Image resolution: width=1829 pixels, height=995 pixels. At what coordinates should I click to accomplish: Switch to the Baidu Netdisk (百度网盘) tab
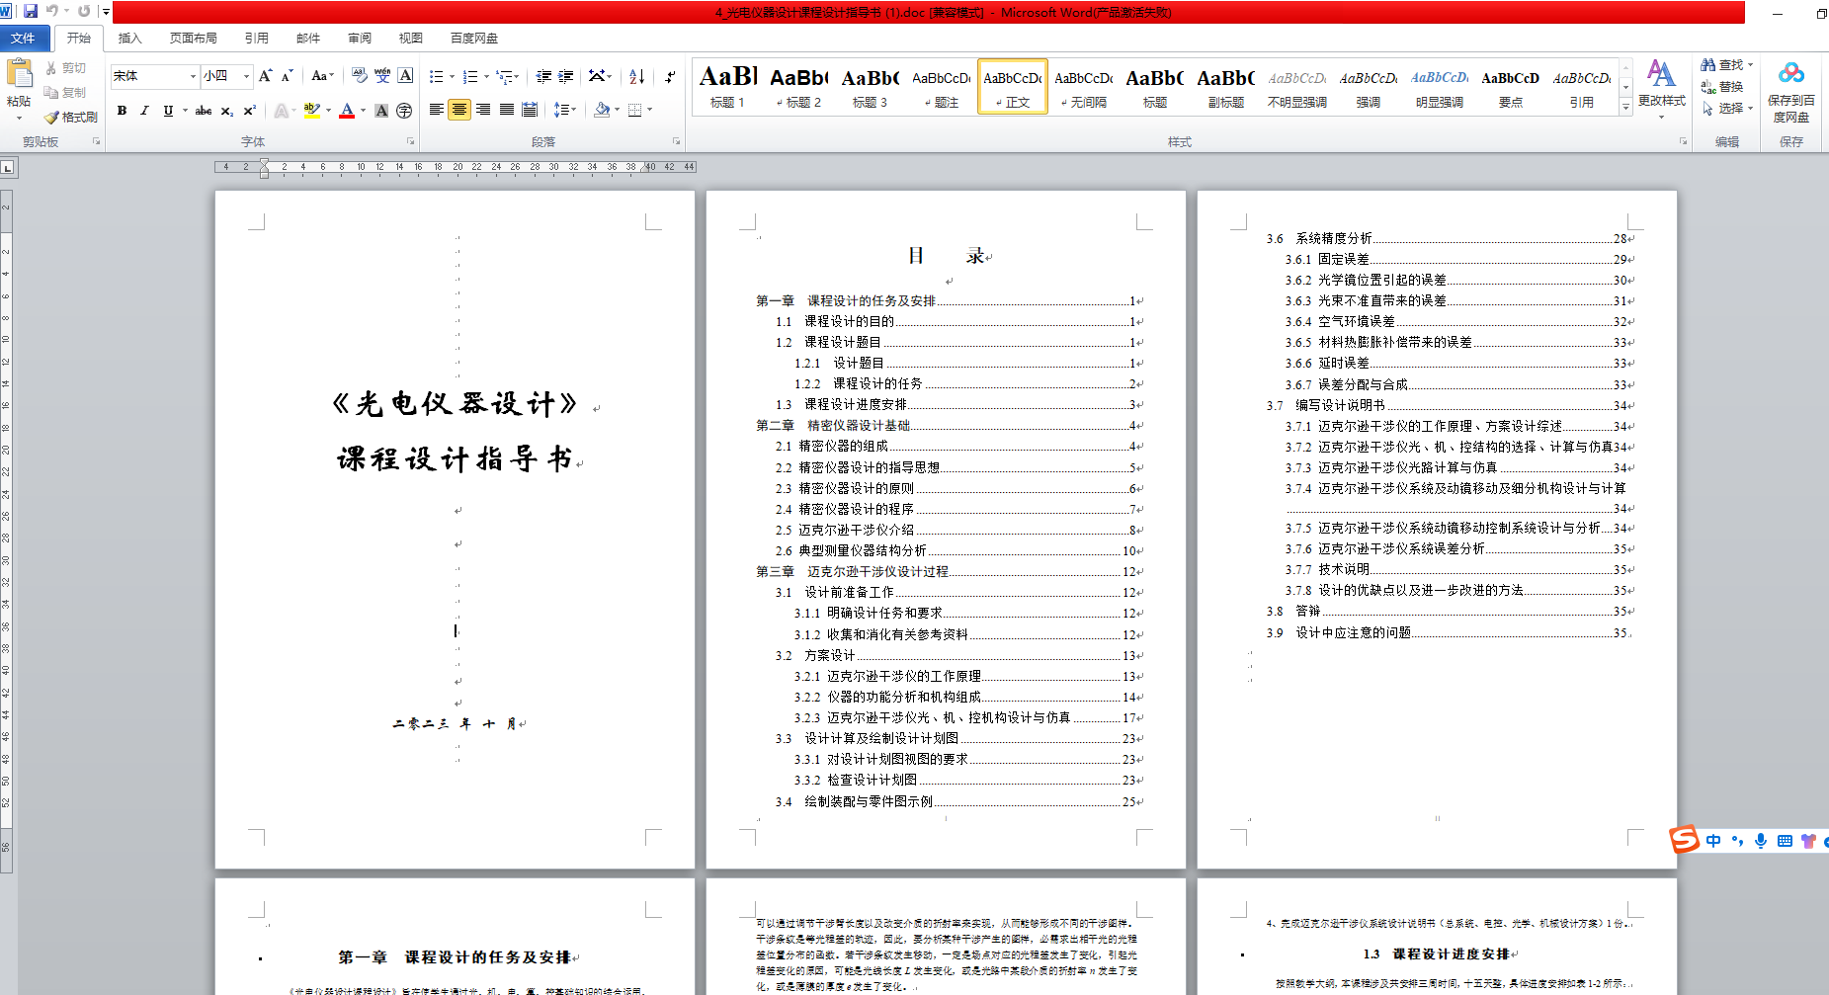click(473, 38)
